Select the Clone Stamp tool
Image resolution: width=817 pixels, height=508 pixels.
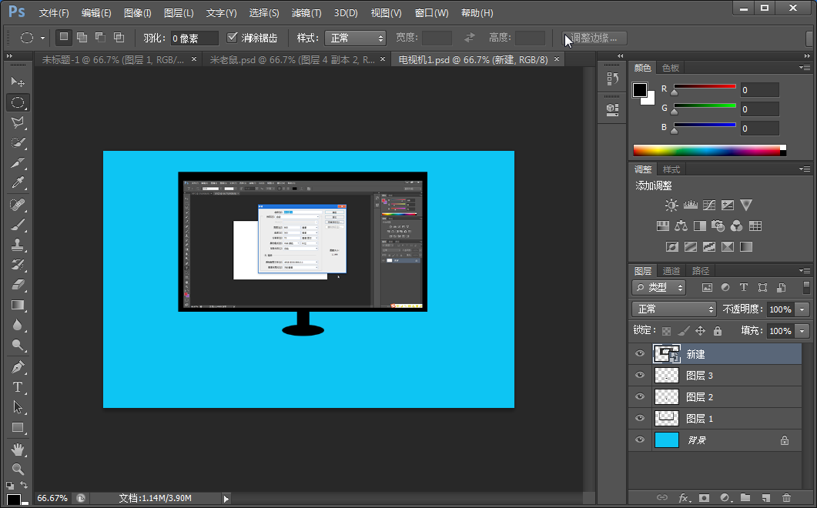(x=18, y=245)
